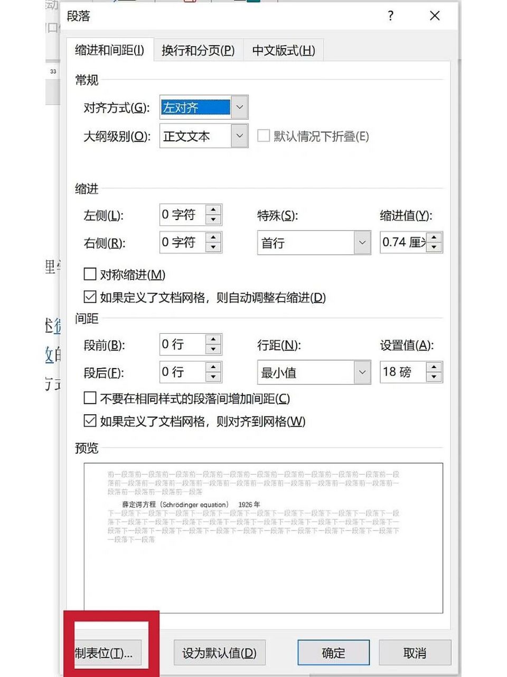Open the 行距 dropdown showing 最小值
This screenshot has height=677, width=507.
coord(363,372)
